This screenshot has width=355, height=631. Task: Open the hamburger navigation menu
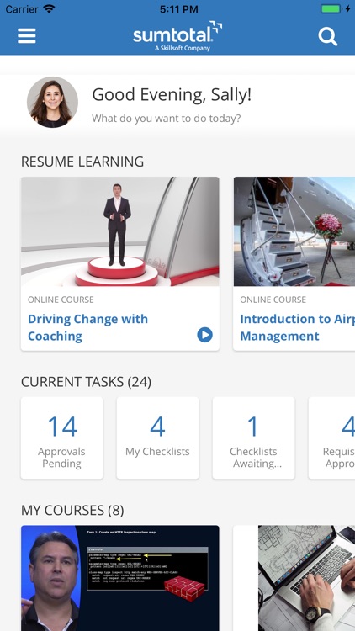[x=27, y=36]
